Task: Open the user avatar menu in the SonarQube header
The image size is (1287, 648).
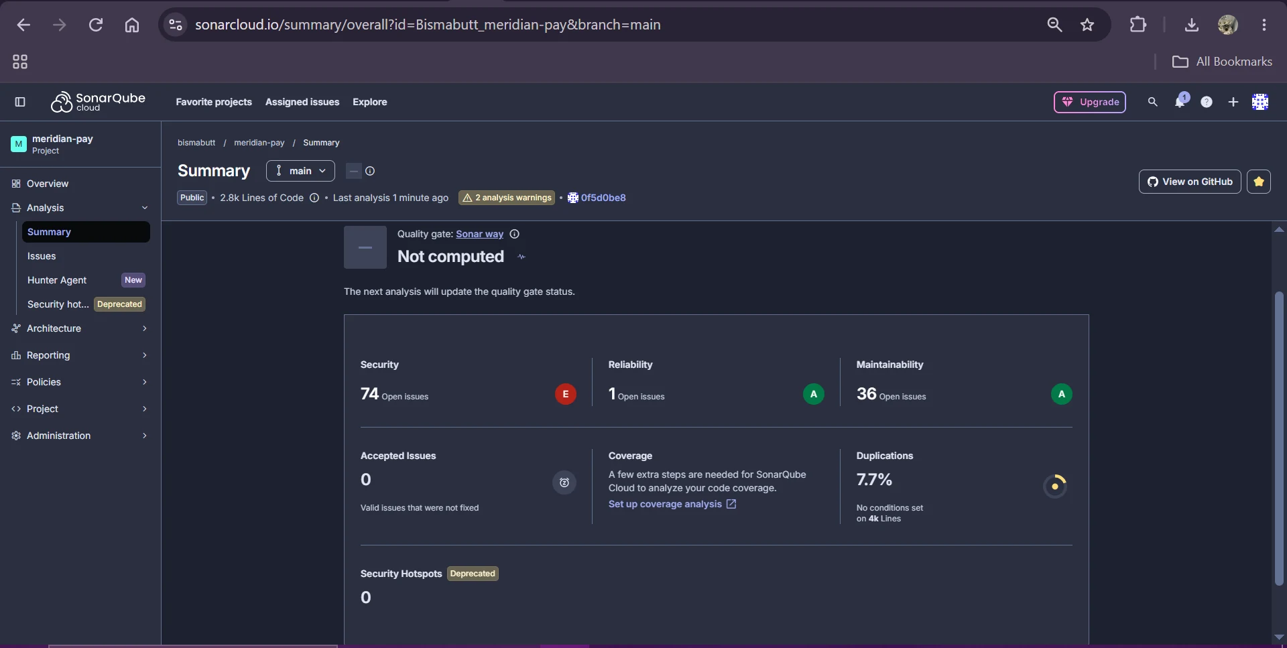Action: coord(1260,102)
